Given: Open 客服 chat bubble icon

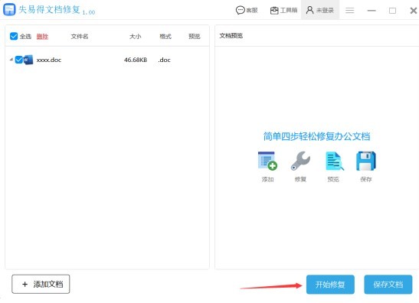Looking at the screenshot, I should [240, 10].
